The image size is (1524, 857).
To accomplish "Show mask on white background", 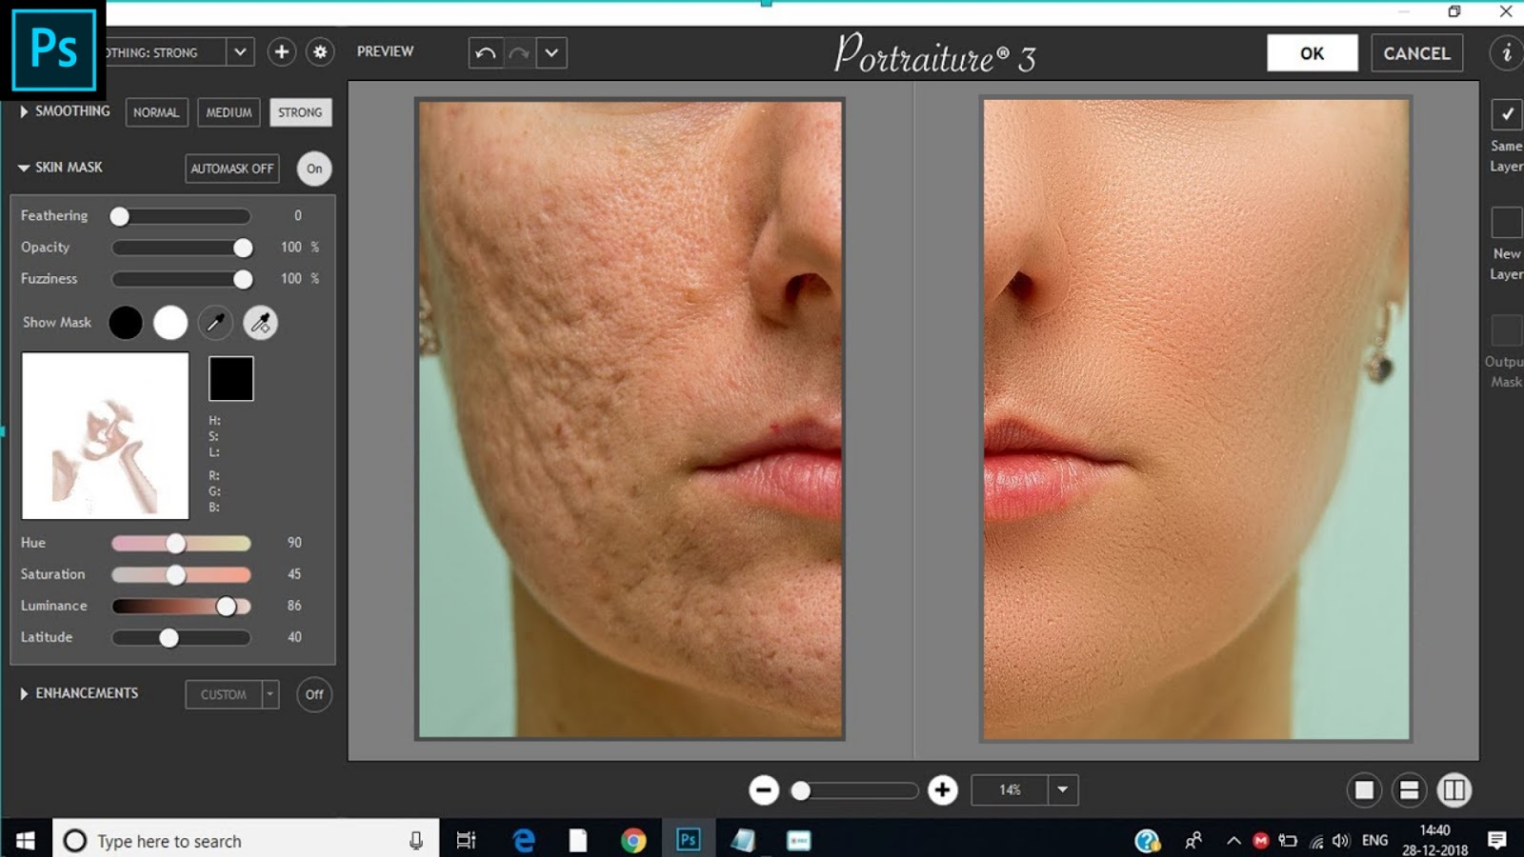I will click(x=170, y=323).
